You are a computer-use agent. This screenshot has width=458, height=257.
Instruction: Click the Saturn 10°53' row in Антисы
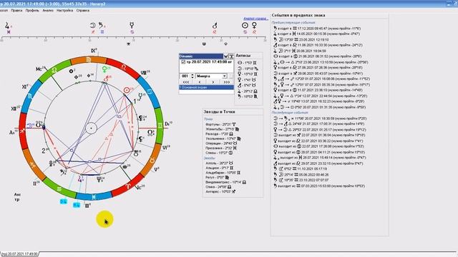pos(248,96)
